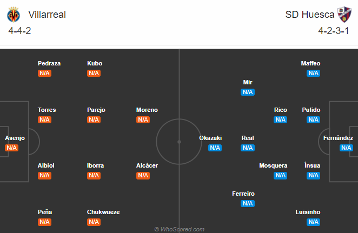Image resolution: width=358 pixels, height=233 pixels.
Task: Open the SD Huesca team name link
Action: (310, 15)
